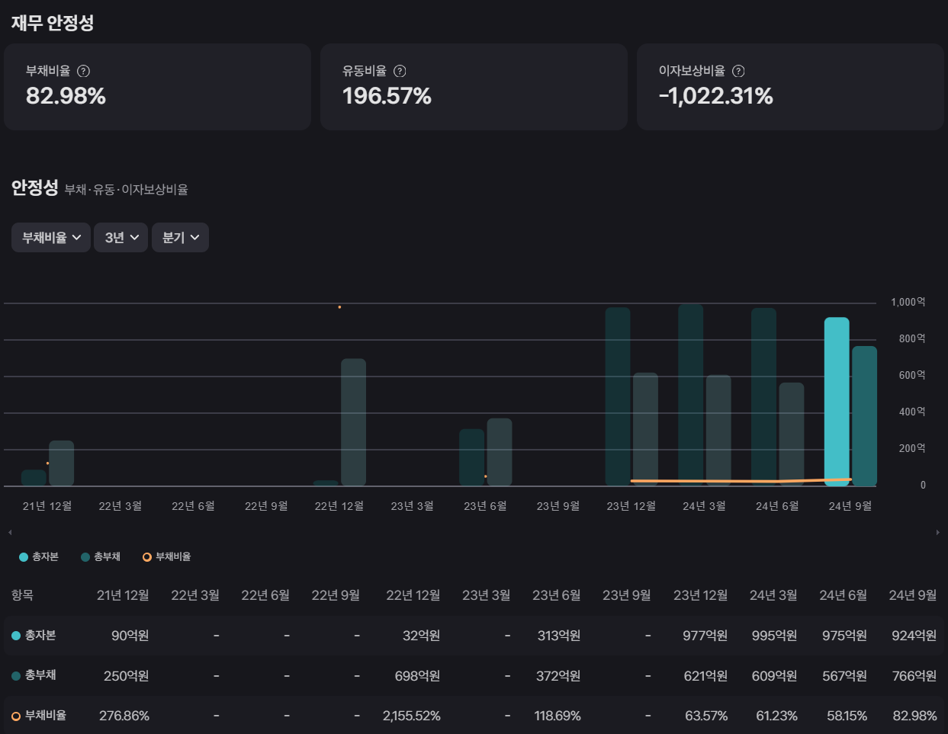This screenshot has width=948, height=734.
Task: Toggle 부채비율 legend item under chart
Action: (x=167, y=557)
